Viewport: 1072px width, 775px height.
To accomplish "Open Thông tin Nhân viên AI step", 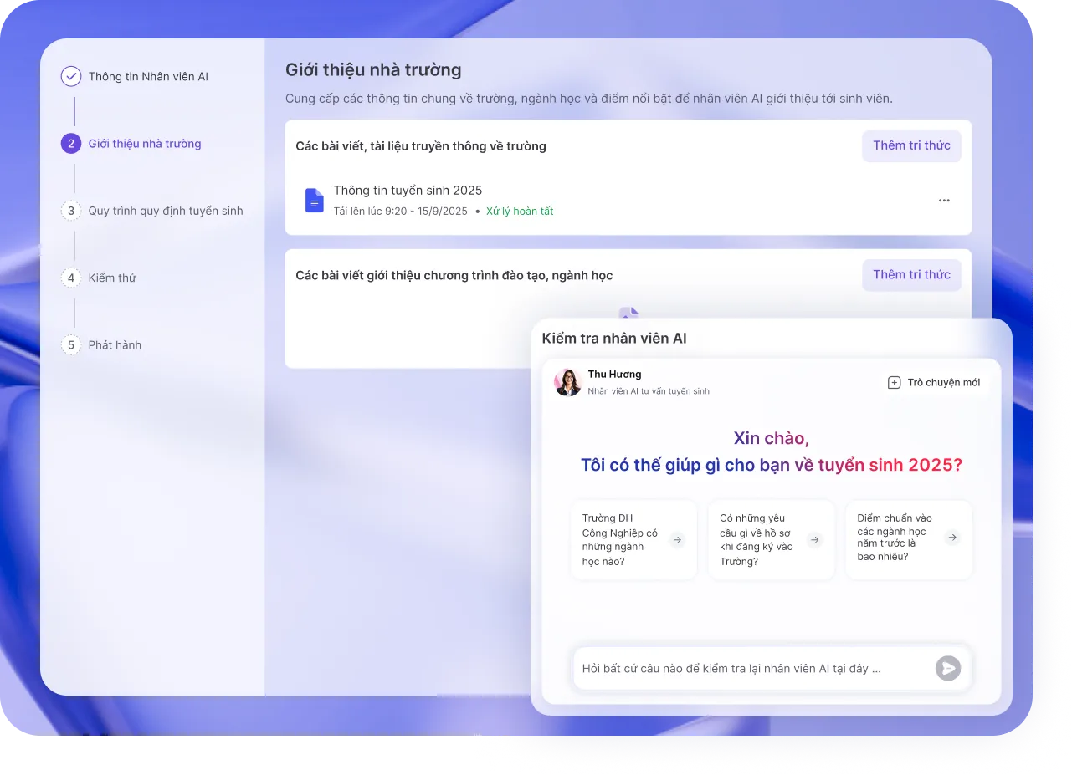I will pos(148,77).
